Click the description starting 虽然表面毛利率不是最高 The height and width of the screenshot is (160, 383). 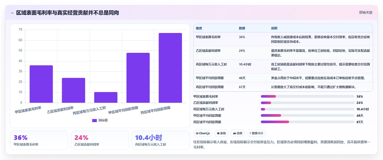point(320,53)
